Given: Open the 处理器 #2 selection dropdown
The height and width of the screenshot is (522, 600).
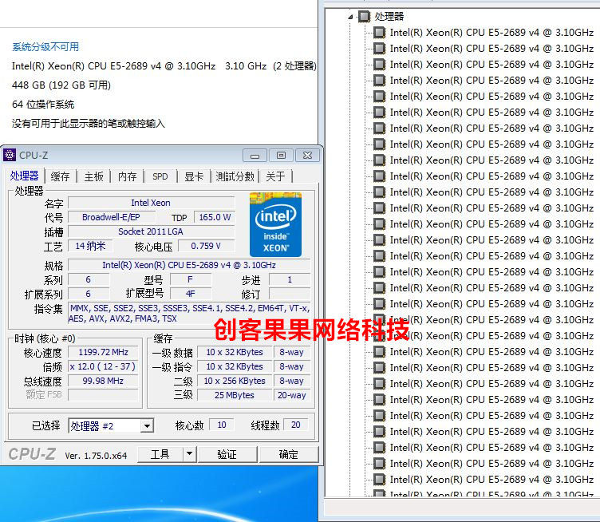Looking at the screenshot, I should [147, 425].
